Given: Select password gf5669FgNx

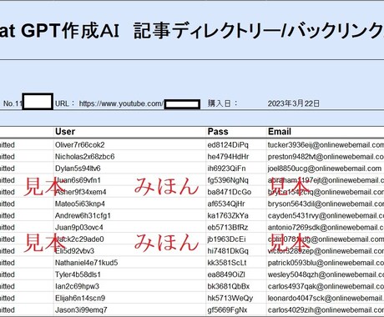Looking at the screenshot, I should point(227,309).
